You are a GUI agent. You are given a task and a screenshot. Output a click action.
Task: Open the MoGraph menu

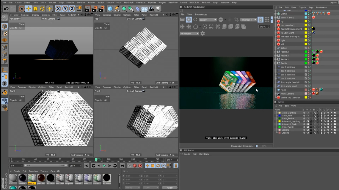pos(128,2)
